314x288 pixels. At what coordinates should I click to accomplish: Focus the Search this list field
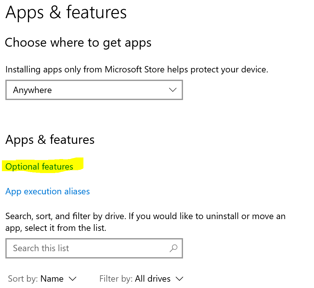(x=89, y=248)
